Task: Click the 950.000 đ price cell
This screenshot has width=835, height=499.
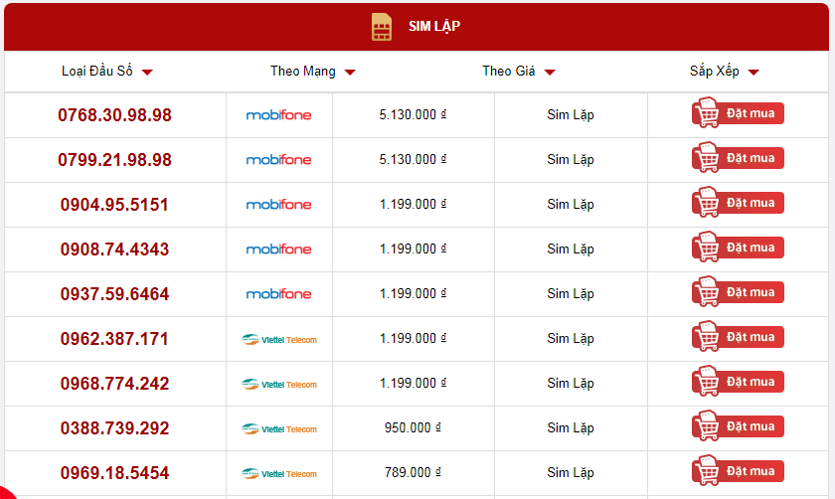Action: pyautogui.click(x=413, y=427)
